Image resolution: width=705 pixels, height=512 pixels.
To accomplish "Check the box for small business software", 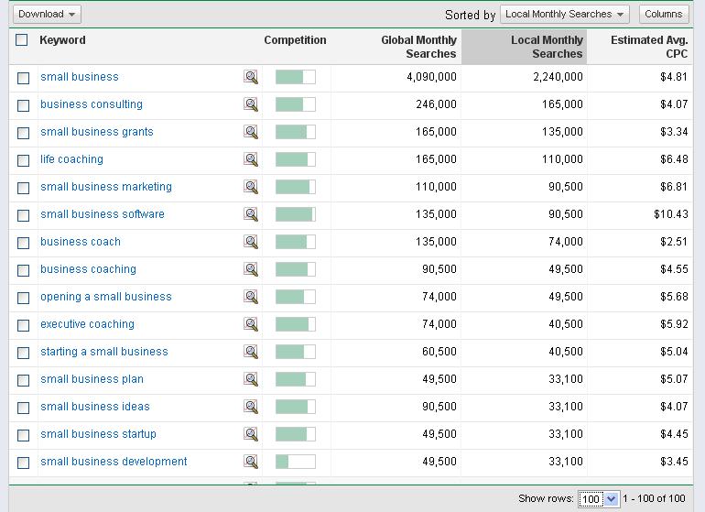I will 24,215.
